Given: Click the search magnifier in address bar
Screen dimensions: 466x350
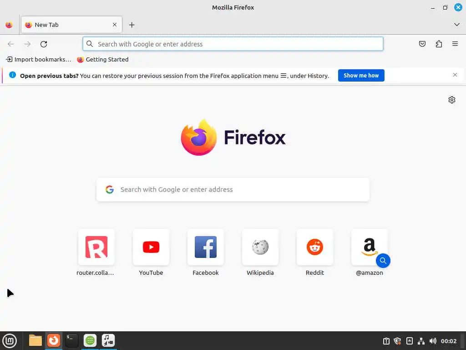Looking at the screenshot, I should click(90, 44).
